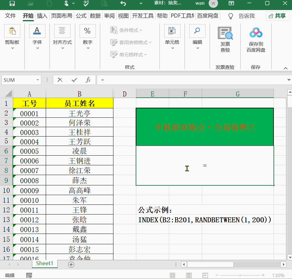Collapse the ribbon with up chevron
Screen dimensions: 292x279
[x=285, y=68]
